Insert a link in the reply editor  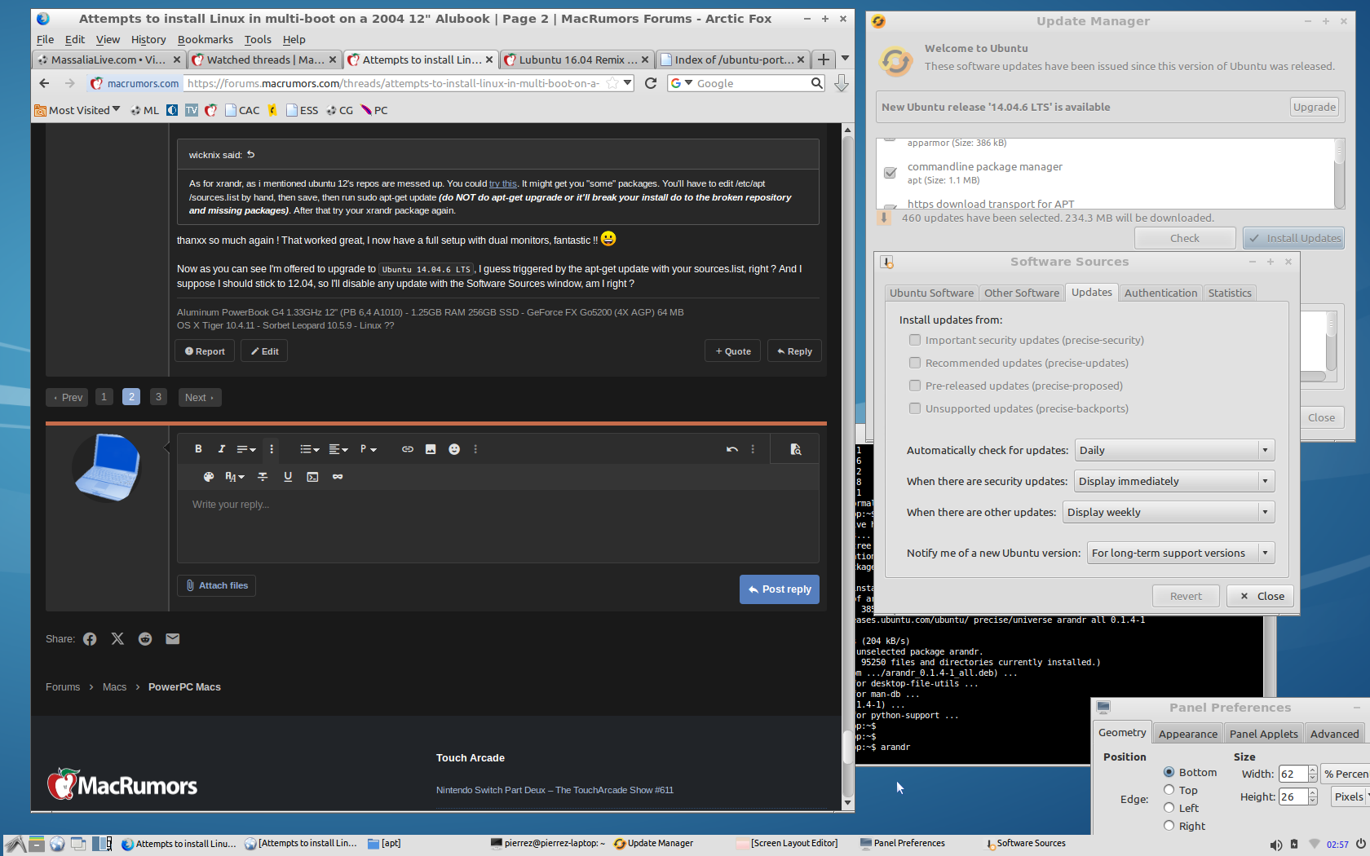click(x=408, y=449)
